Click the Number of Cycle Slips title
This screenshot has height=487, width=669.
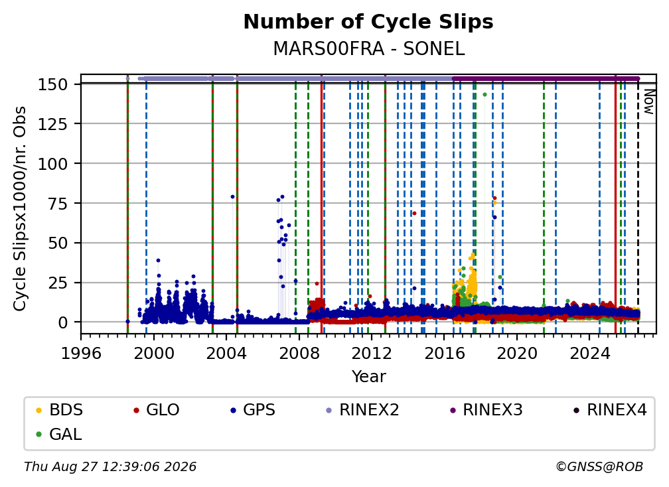[x=368, y=22]
